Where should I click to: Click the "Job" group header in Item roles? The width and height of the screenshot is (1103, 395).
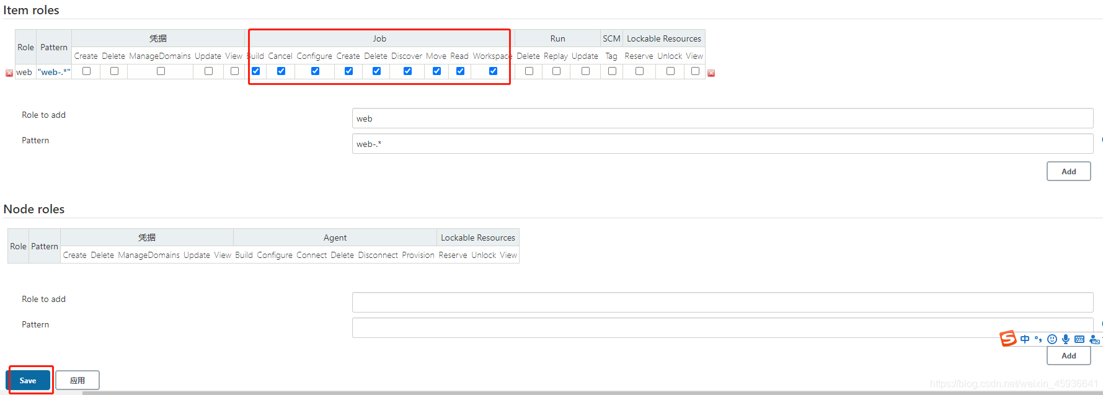click(x=379, y=38)
